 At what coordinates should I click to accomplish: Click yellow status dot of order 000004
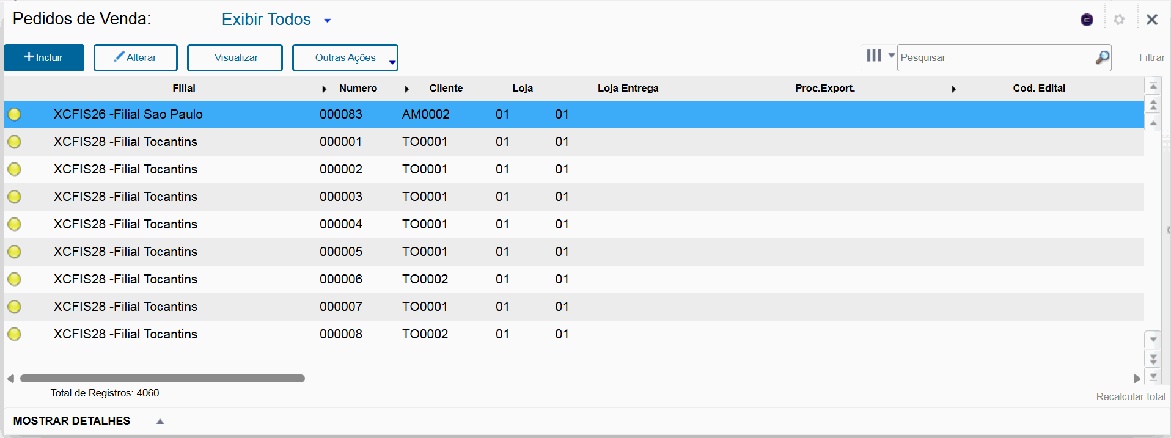pos(14,224)
